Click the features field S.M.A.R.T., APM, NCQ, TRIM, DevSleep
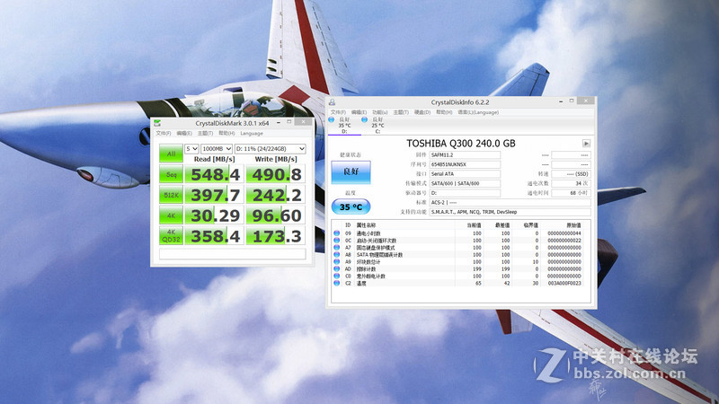The width and height of the screenshot is (719, 404). [510, 212]
